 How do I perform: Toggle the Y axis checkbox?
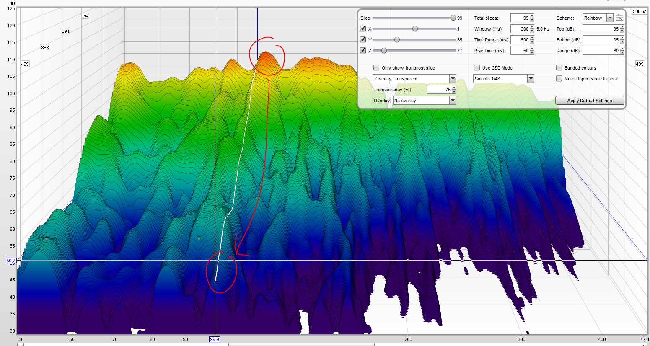[x=363, y=40]
